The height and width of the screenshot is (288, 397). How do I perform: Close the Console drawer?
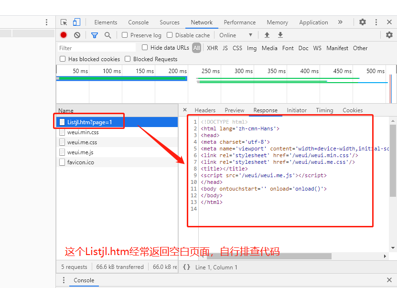coord(389,280)
